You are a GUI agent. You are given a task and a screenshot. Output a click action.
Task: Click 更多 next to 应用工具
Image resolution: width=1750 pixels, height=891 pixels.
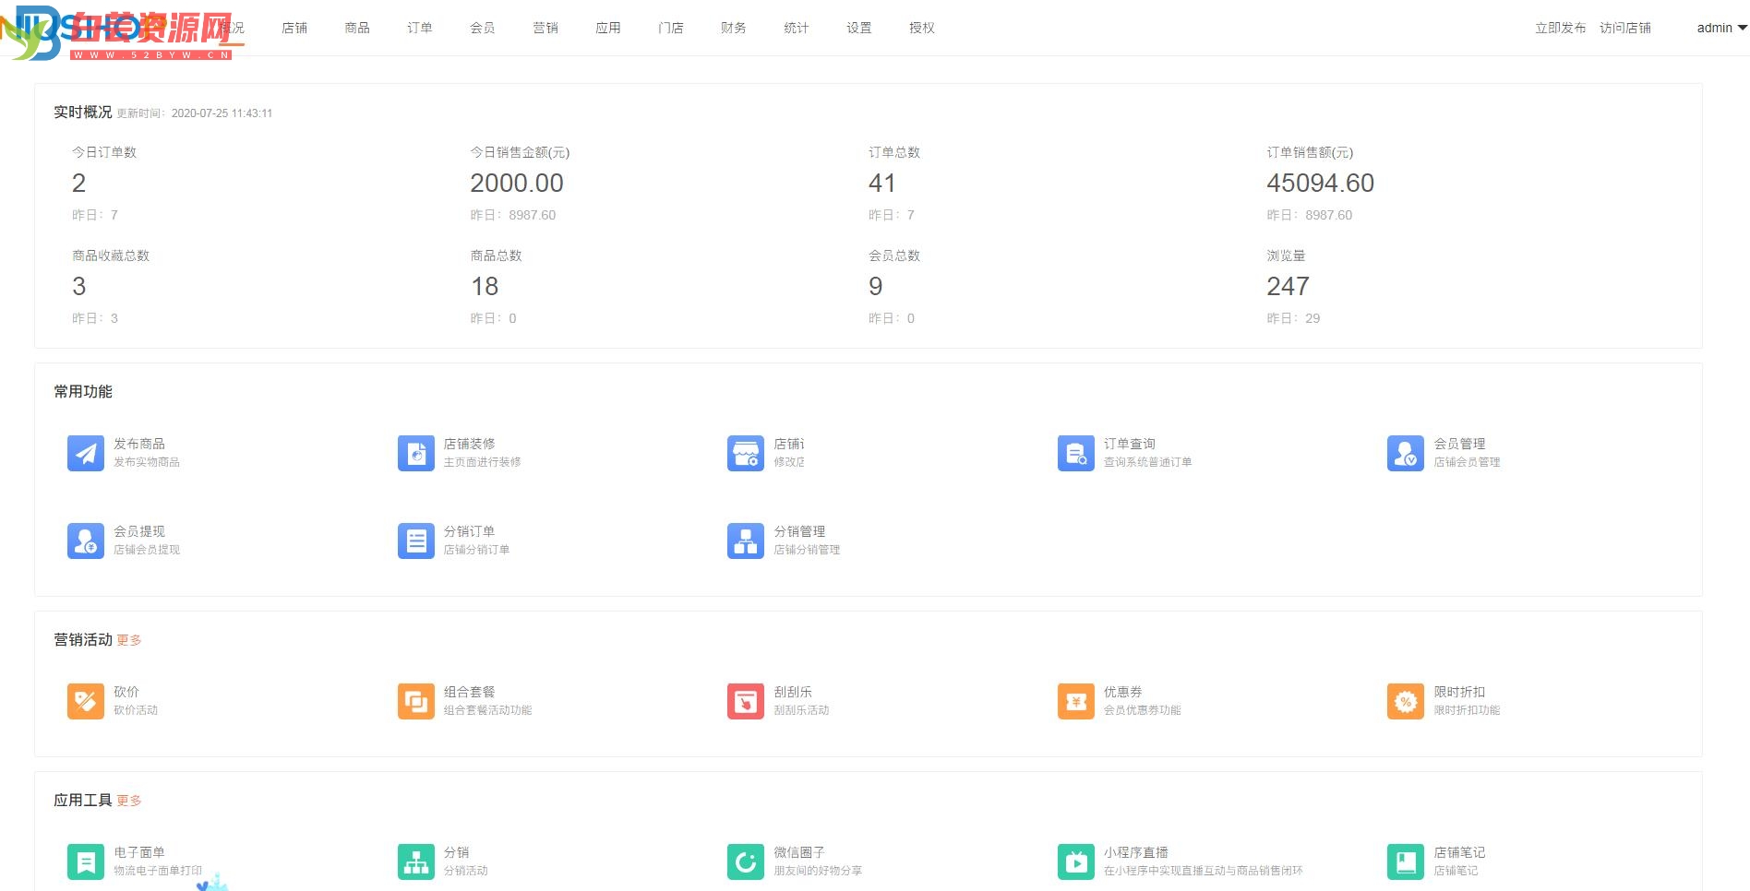pyautogui.click(x=129, y=801)
